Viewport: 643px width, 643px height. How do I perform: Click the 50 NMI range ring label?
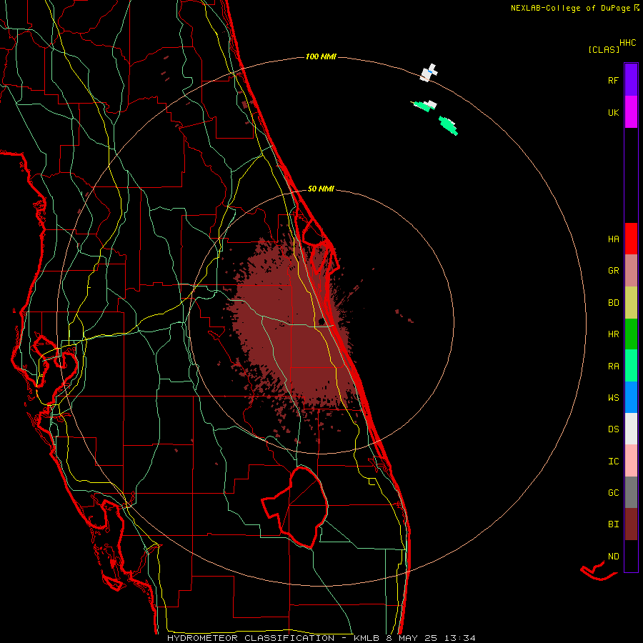point(321,189)
